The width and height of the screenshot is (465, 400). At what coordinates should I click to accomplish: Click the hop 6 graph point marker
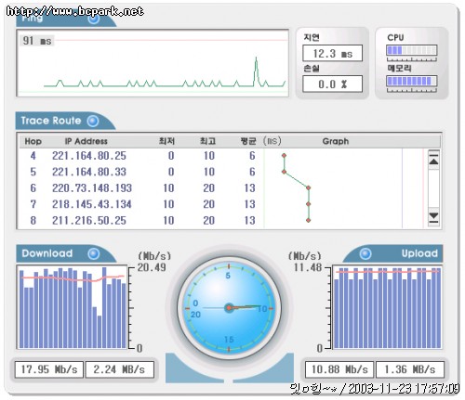tap(308, 188)
